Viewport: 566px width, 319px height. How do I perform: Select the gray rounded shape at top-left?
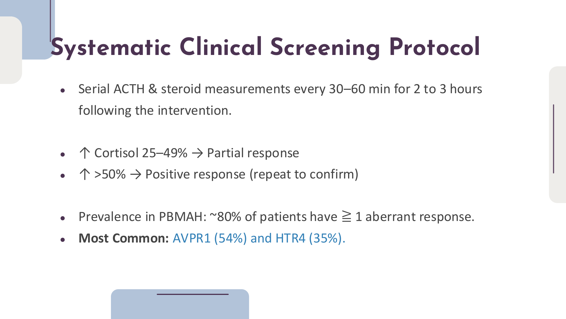point(10,50)
